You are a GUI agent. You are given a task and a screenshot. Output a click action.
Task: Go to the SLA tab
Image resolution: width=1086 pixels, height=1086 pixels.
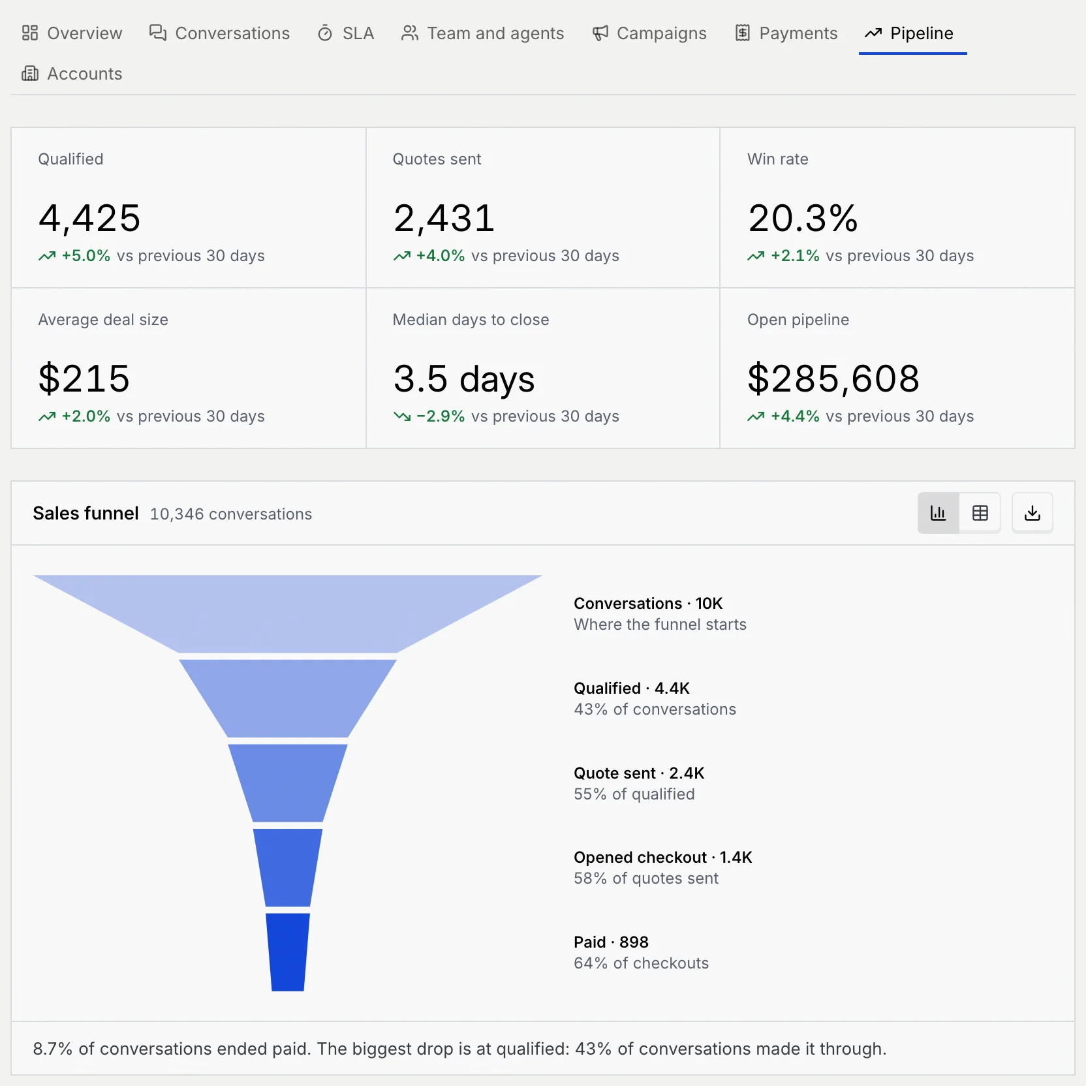[x=345, y=33]
